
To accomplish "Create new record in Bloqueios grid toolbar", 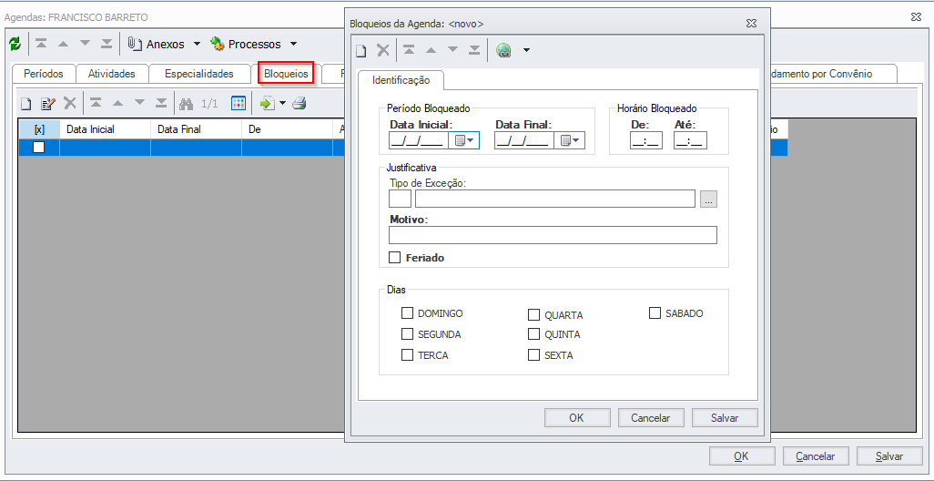I will (25, 104).
